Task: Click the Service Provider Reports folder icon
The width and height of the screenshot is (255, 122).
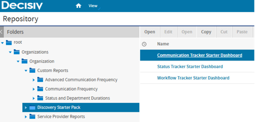Action: (x=32, y=116)
